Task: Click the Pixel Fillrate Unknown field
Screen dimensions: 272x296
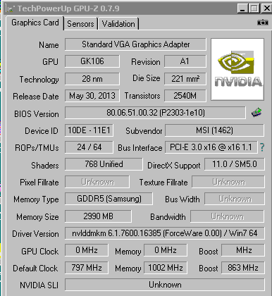Action: [97, 182]
